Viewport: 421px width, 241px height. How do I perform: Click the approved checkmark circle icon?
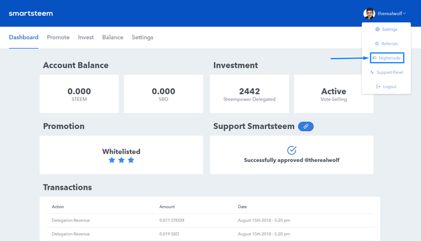291,150
